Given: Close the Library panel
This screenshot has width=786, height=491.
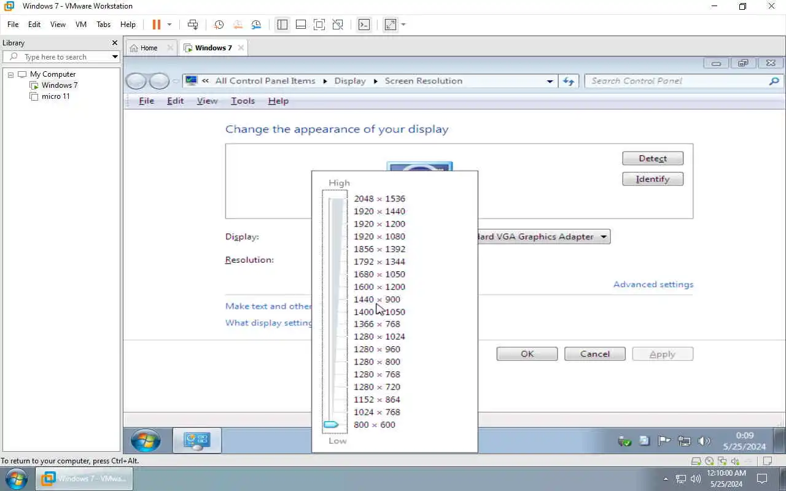Looking at the screenshot, I should click(114, 43).
